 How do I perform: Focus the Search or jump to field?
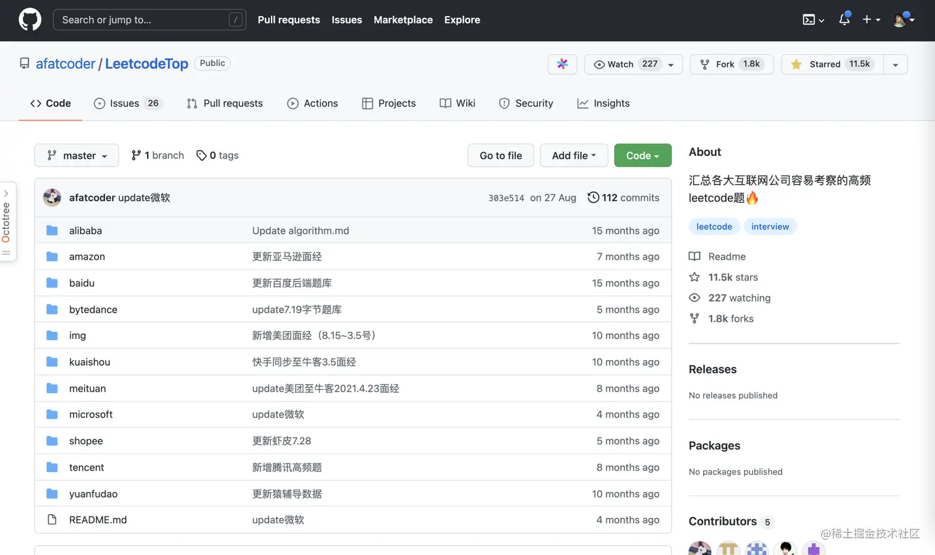149,20
